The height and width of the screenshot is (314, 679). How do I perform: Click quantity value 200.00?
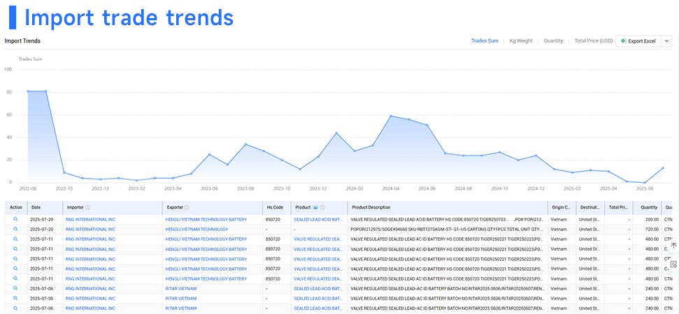coord(651,219)
